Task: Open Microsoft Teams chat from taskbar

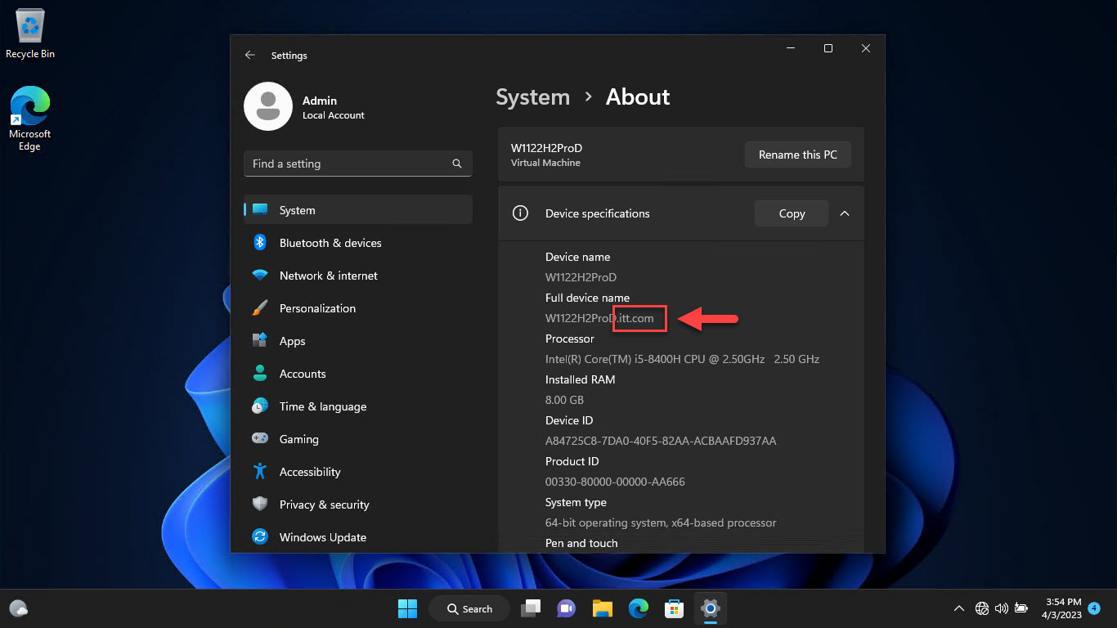Action: tap(566, 608)
